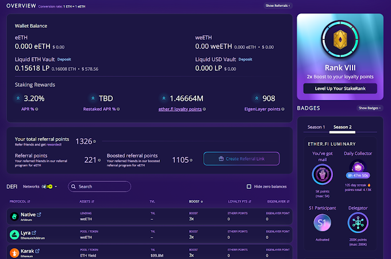Screen dimensions: 391x259
Task: Click the Karak protocol logo
Action: click(14, 253)
